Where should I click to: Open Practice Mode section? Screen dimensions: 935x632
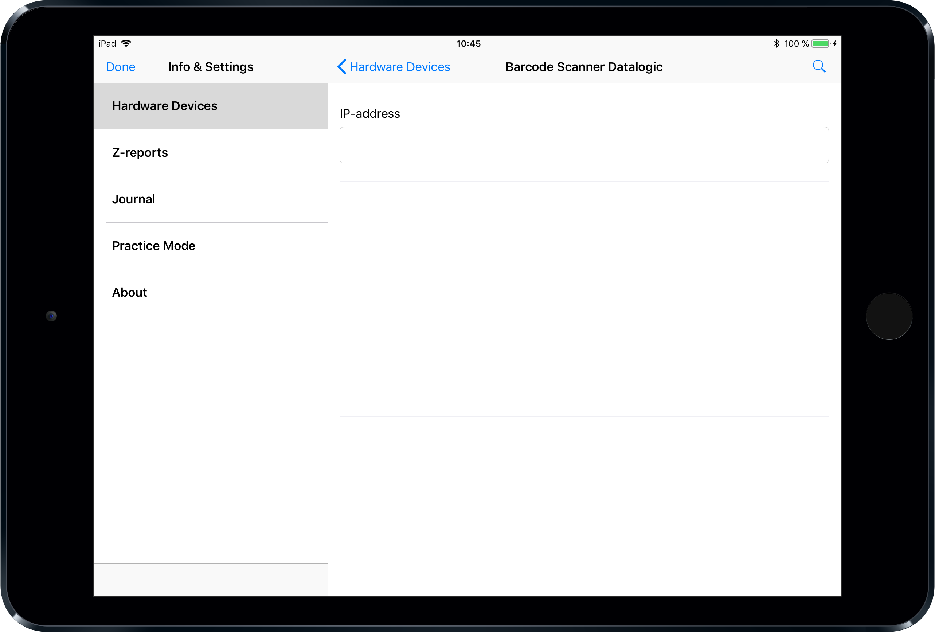(211, 246)
